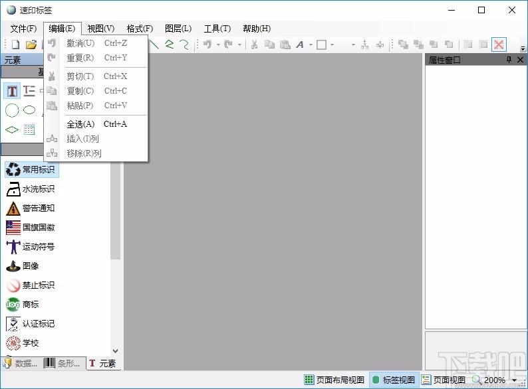Open the 国旗国徽 symbol category
528x389 pixels.
point(31,227)
